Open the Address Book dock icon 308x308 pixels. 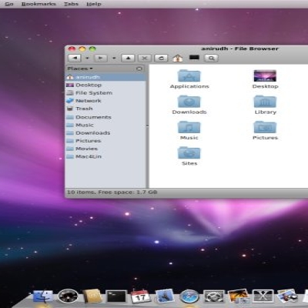click(92, 296)
